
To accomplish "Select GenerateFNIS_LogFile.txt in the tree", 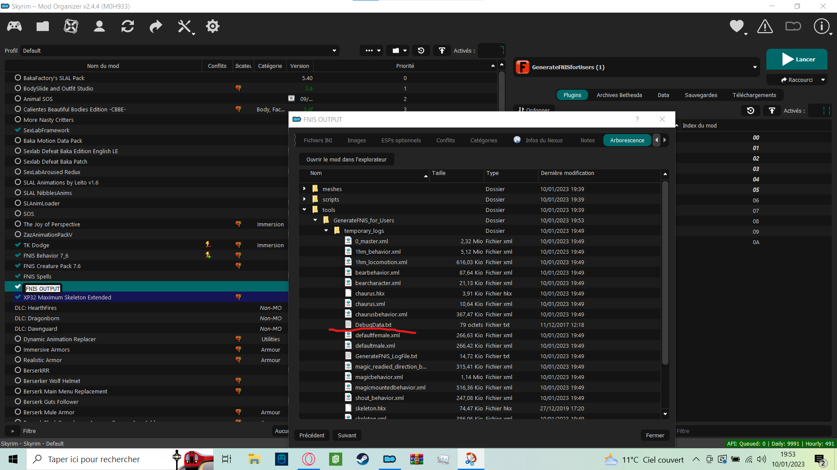I will (x=386, y=356).
